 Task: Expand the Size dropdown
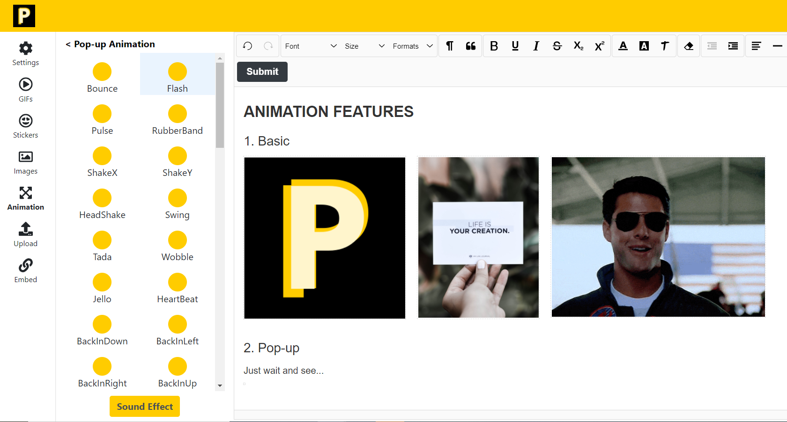[364, 46]
